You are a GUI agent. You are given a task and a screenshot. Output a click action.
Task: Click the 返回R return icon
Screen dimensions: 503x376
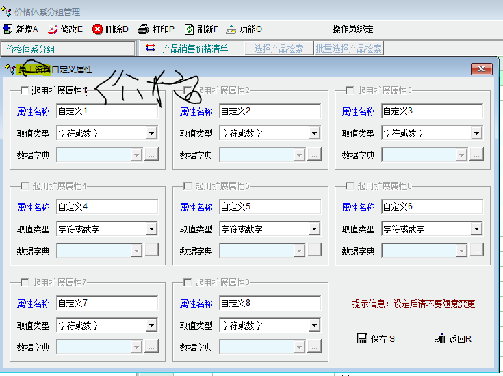click(x=441, y=338)
